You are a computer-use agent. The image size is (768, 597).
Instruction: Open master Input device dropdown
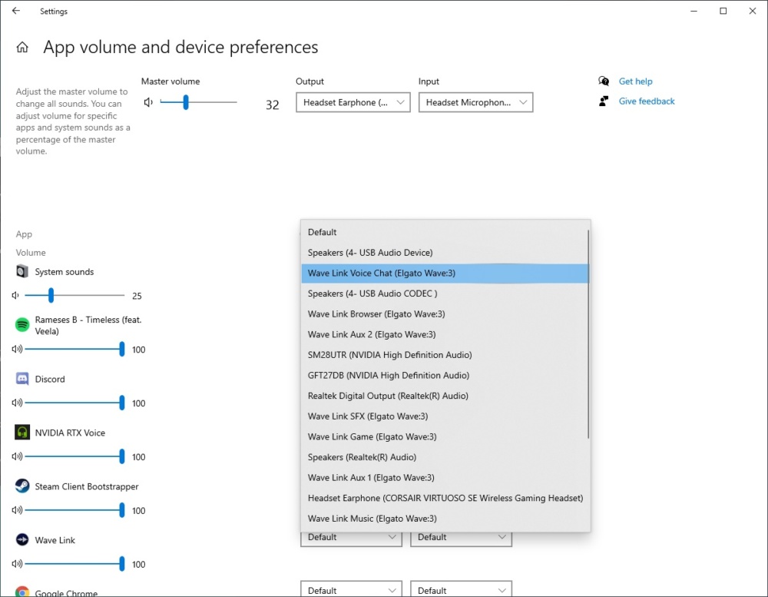pyautogui.click(x=475, y=102)
